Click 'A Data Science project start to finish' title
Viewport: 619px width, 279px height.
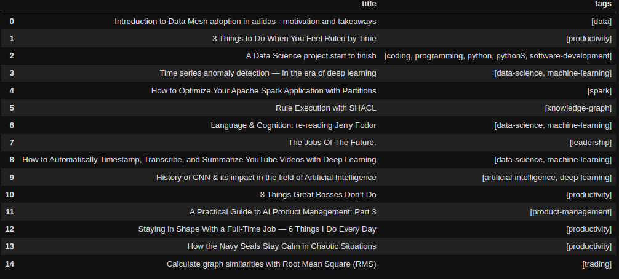coord(311,56)
